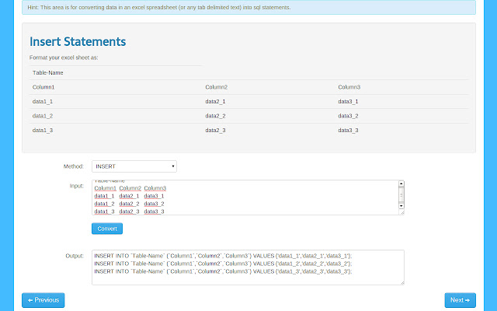The height and width of the screenshot is (311, 497).
Task: Click the Input area resize handle
Action: (401, 211)
